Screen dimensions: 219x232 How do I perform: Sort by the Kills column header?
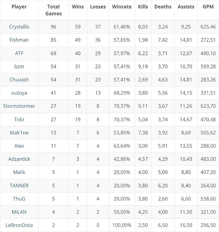tap(143, 7)
